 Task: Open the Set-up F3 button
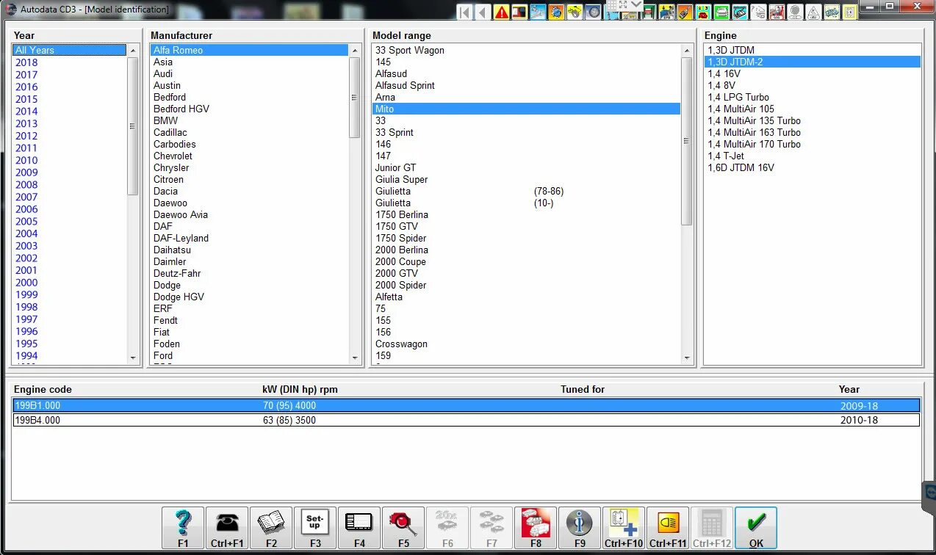coord(315,528)
